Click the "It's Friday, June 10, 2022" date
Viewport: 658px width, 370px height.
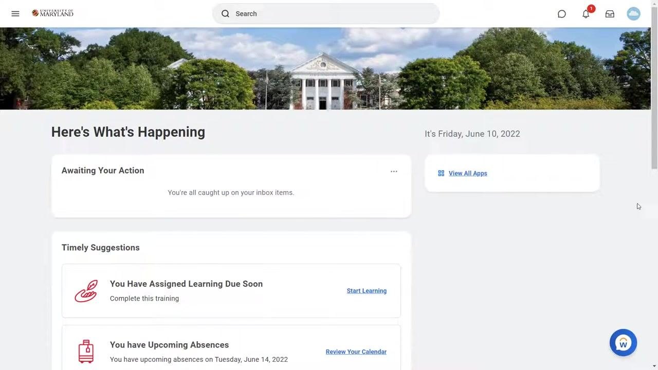coord(472,134)
